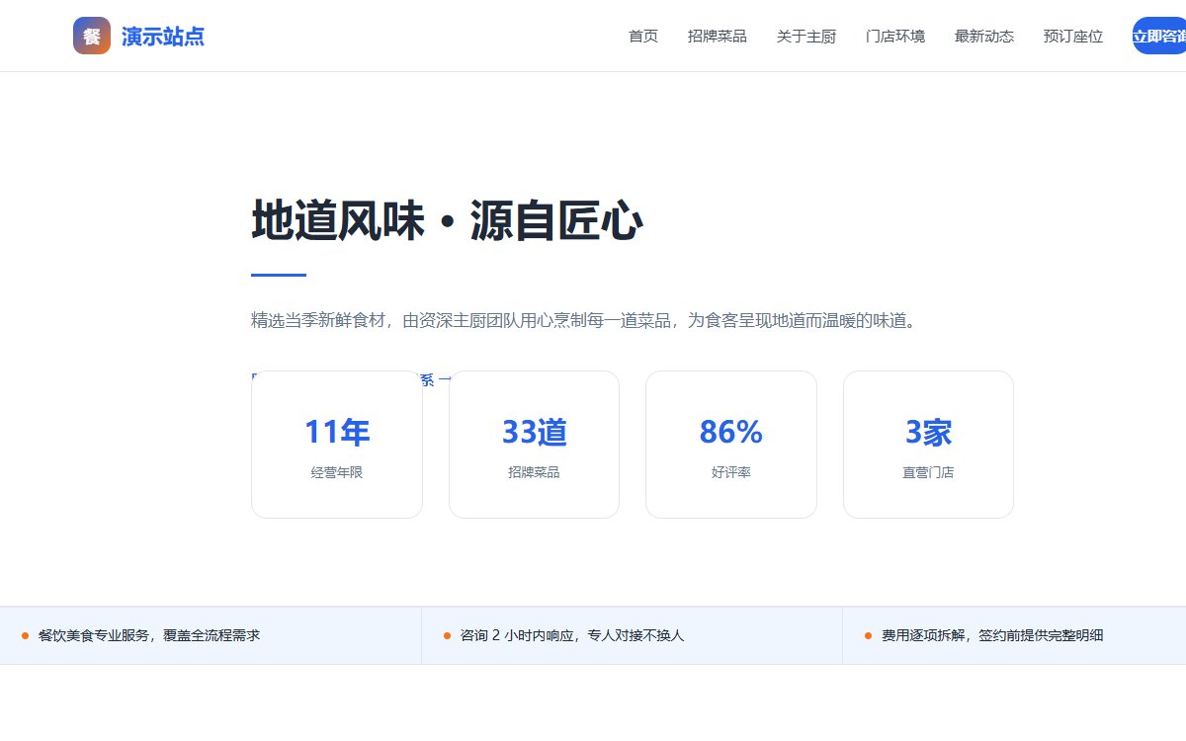
Task: Click the 直营门店 label
Action: pos(929,472)
